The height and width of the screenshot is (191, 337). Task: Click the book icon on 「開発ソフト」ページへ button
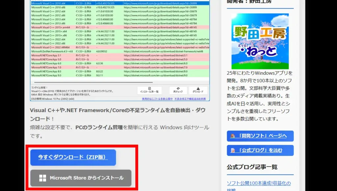233,136
